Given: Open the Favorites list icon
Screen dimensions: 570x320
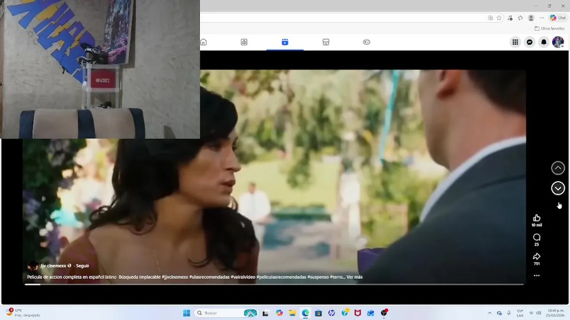Looking at the screenshot, I should [x=520, y=18].
